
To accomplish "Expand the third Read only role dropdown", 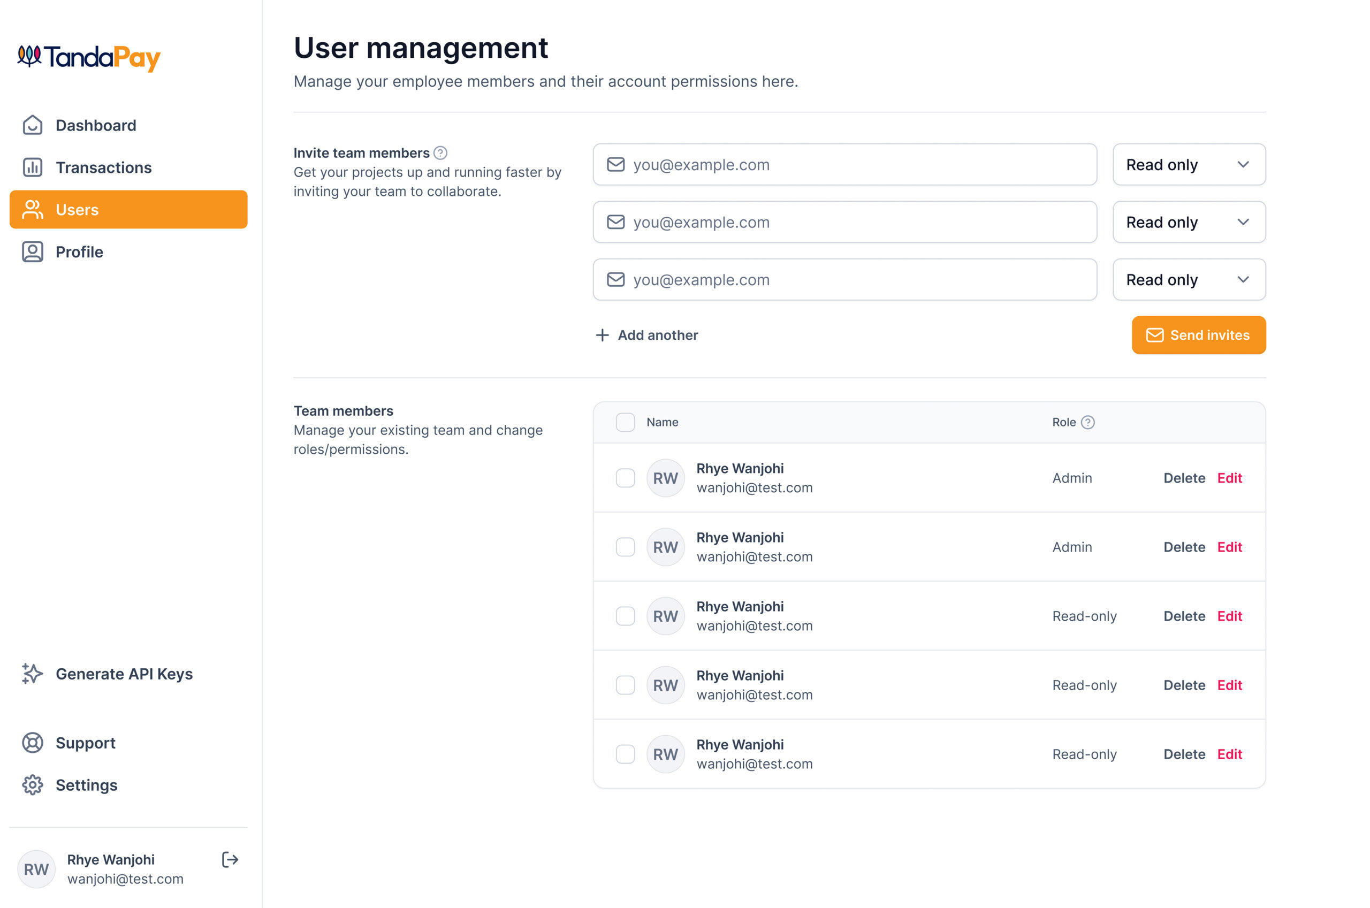I will (1188, 280).
